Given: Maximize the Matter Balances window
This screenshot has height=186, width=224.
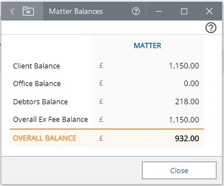Looking at the screenshot, I should click(x=184, y=11).
